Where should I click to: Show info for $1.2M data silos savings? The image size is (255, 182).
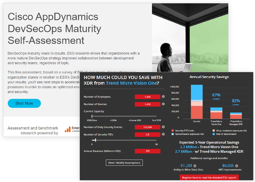[x=195, y=166]
